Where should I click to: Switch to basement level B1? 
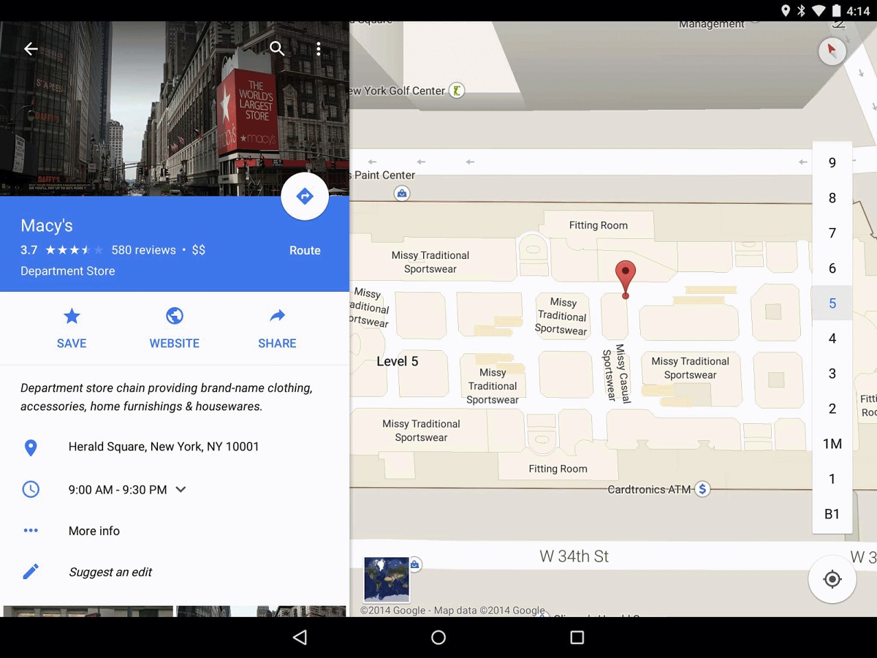[832, 514]
